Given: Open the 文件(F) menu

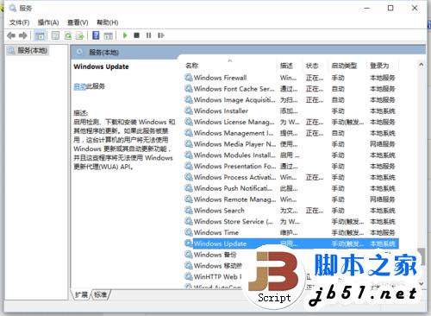Looking at the screenshot, I should click(x=20, y=22).
